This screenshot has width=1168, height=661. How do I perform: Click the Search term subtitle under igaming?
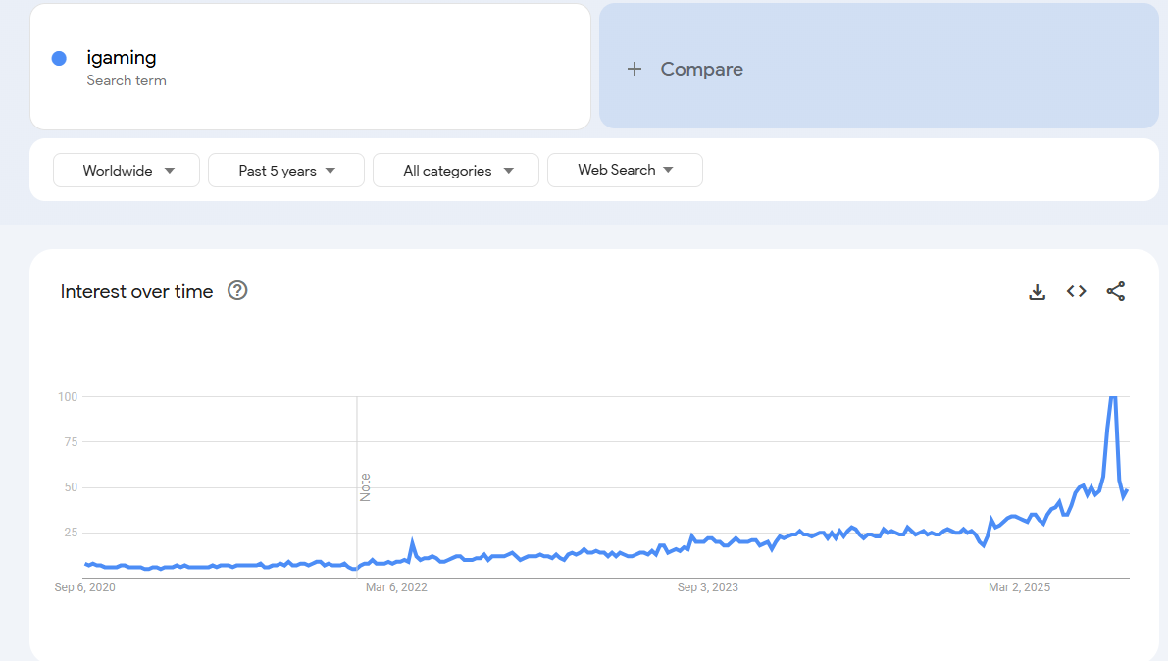(127, 80)
